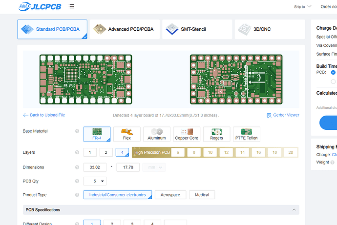
Task: Select 20 layers High Precision PCB
Action: (x=291, y=152)
